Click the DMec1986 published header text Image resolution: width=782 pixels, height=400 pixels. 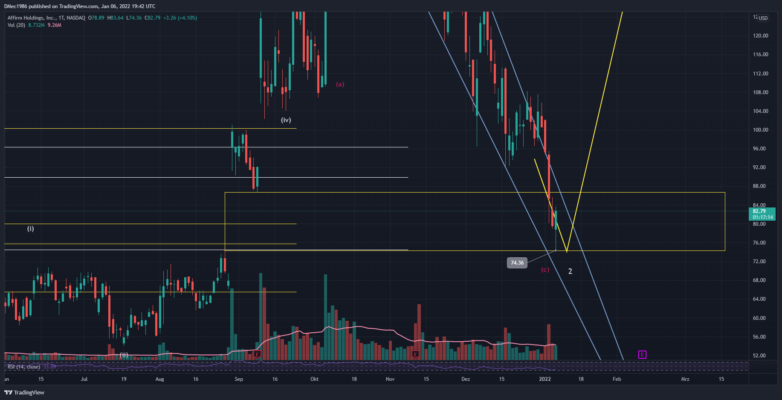80,6
